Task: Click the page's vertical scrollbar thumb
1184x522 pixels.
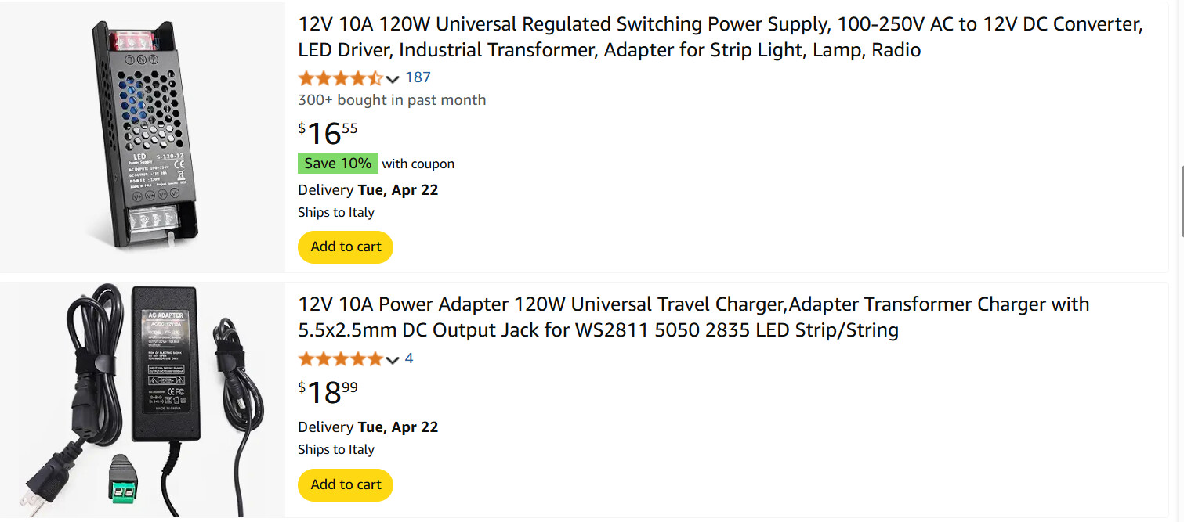Action: coord(1180,200)
